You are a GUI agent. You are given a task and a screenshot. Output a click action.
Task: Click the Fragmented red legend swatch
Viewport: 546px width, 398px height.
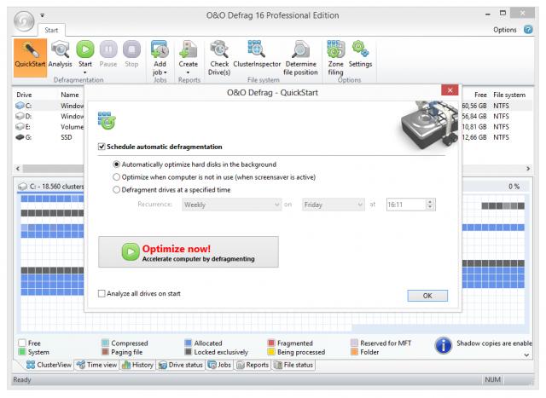271,343
